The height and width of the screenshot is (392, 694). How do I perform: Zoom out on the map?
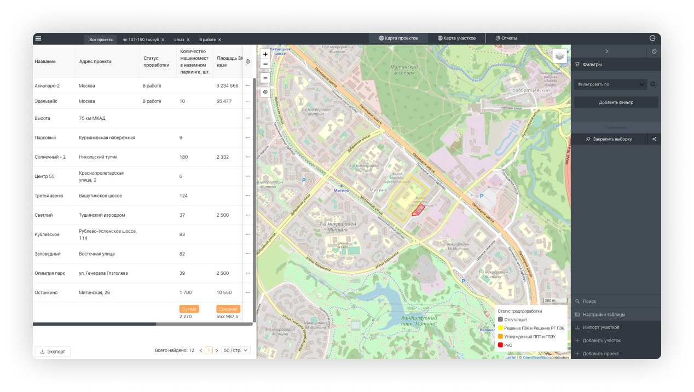265,64
